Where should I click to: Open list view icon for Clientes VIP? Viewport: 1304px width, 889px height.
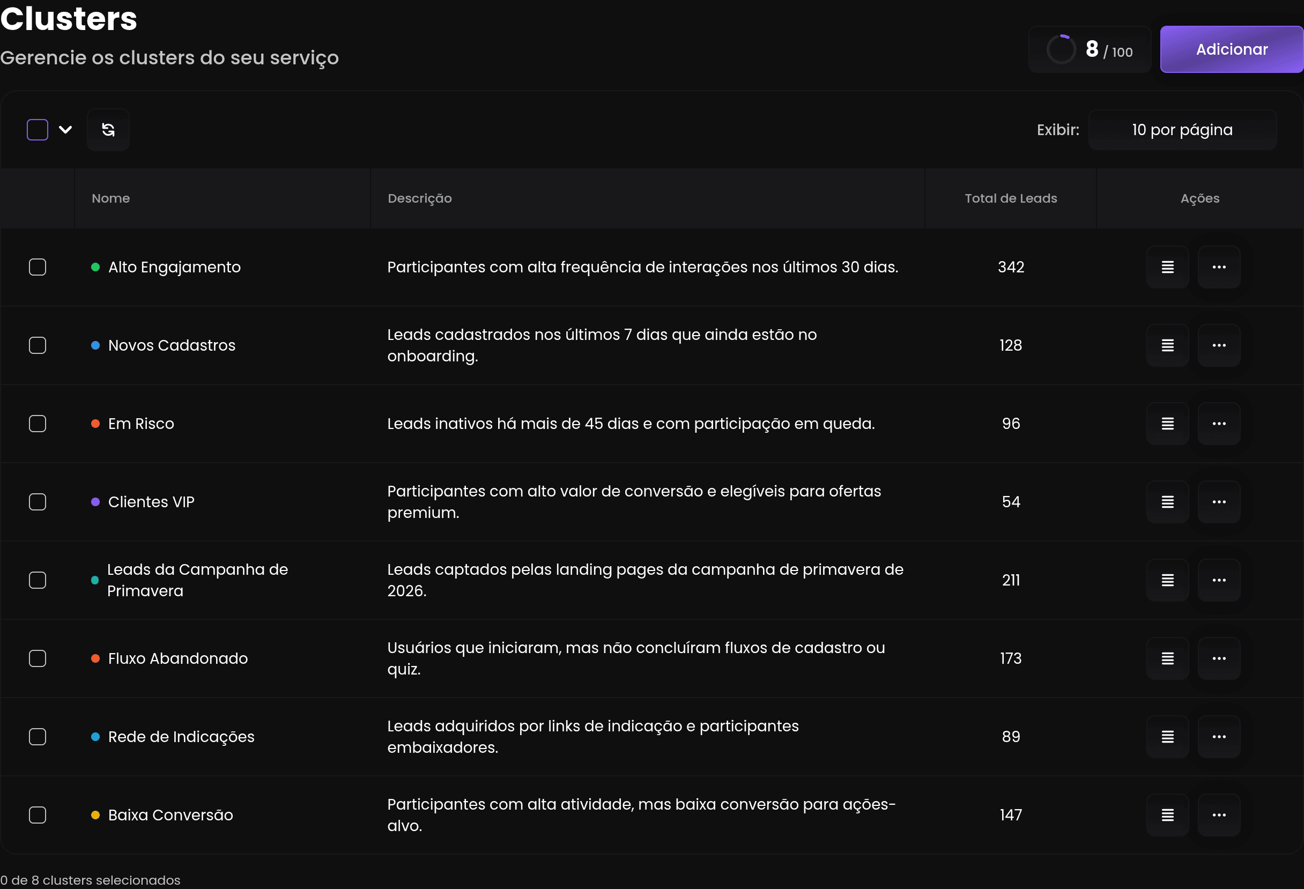tap(1168, 502)
